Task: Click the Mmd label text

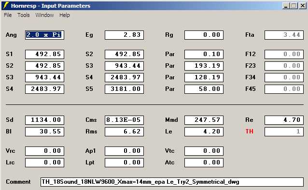Action: [x=171, y=120]
